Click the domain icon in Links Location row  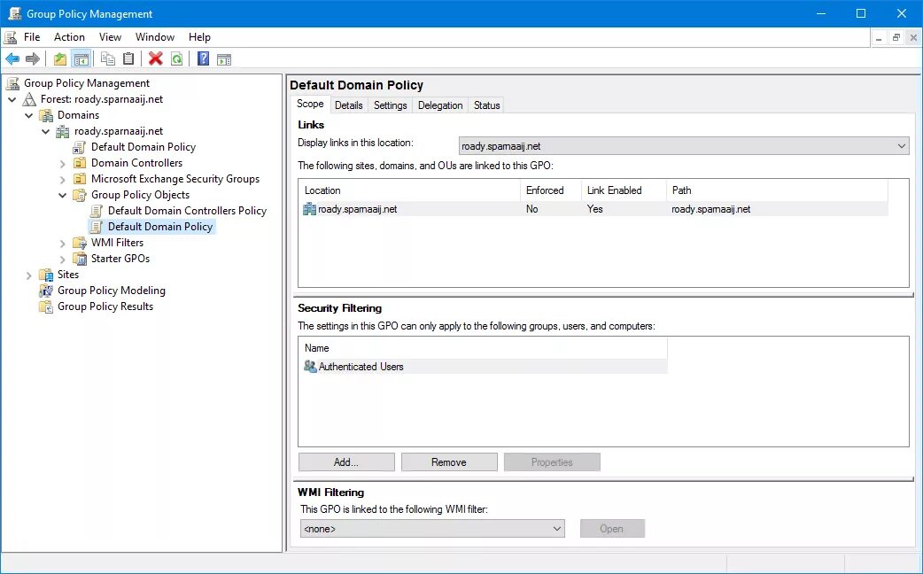(310, 208)
